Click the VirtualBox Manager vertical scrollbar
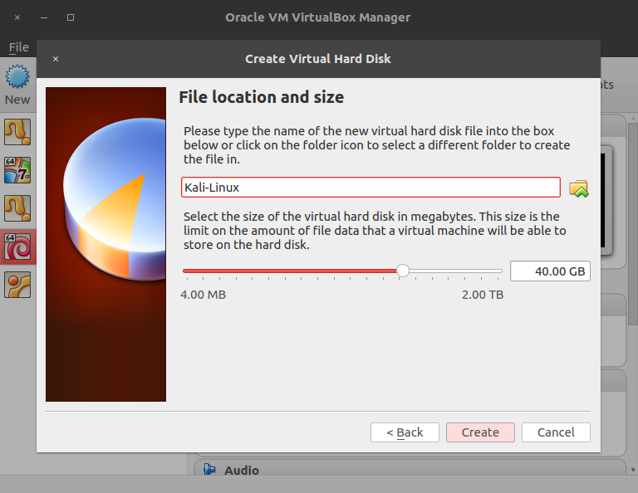Image resolution: width=638 pixels, height=493 pixels. point(633,223)
